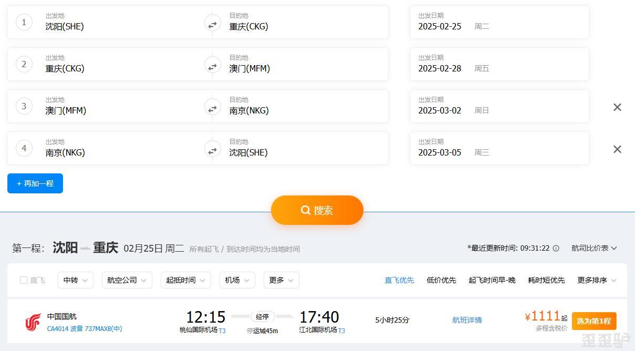
Task: Swap Nanjing and Shenyang in trip 4
Action: coord(212,150)
